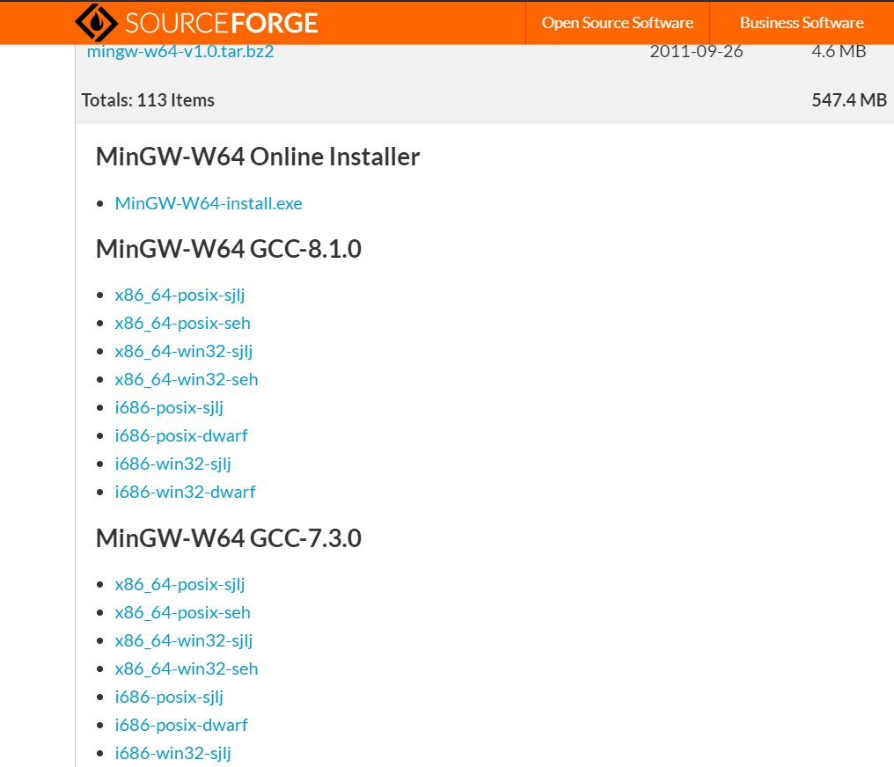Click the MinGW-W64 GCC-7.3.0 heading

tap(229, 538)
